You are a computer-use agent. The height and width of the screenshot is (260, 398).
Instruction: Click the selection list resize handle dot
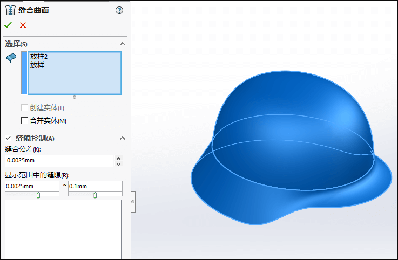coord(75,97)
